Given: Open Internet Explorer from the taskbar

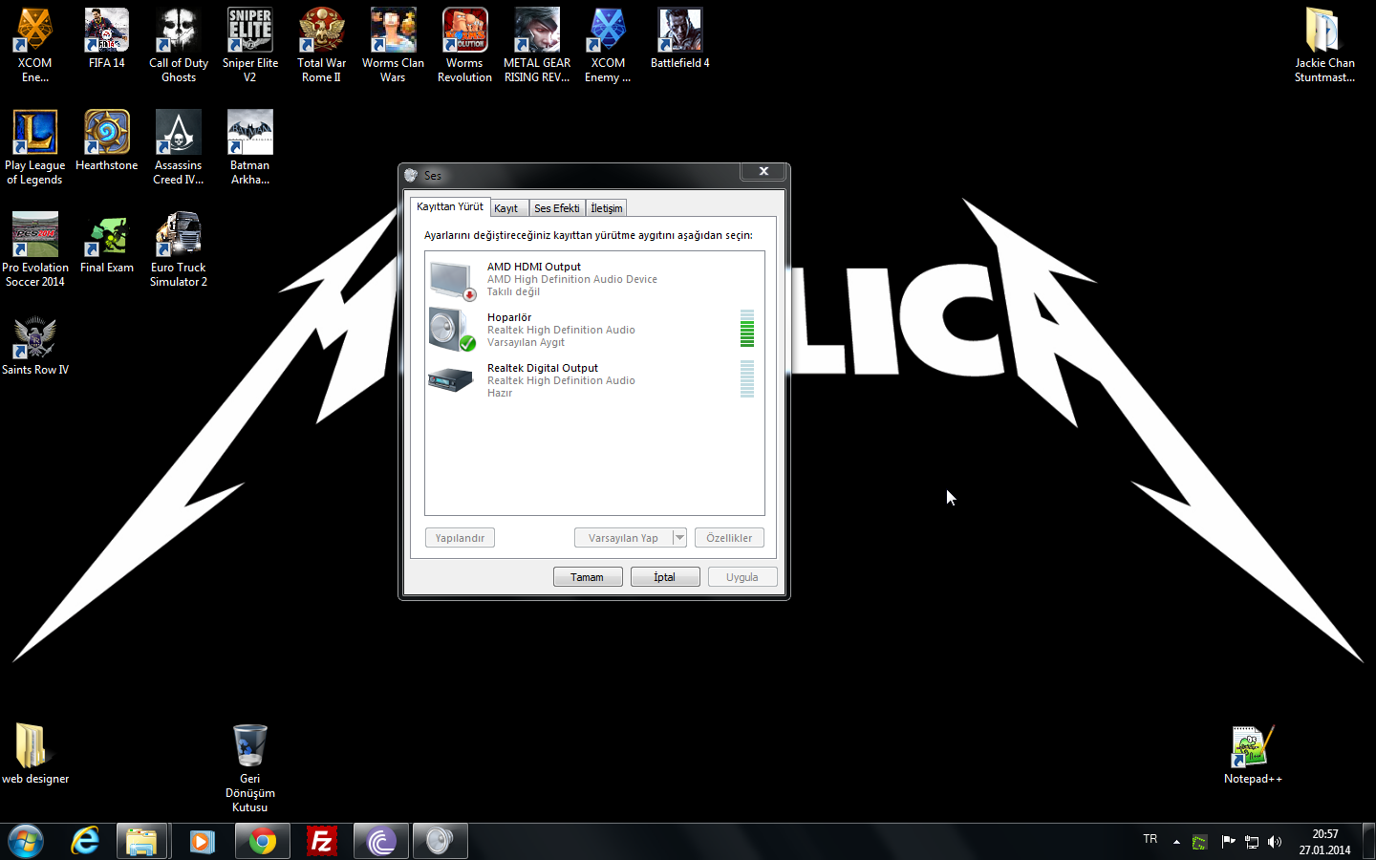Looking at the screenshot, I should (85, 841).
